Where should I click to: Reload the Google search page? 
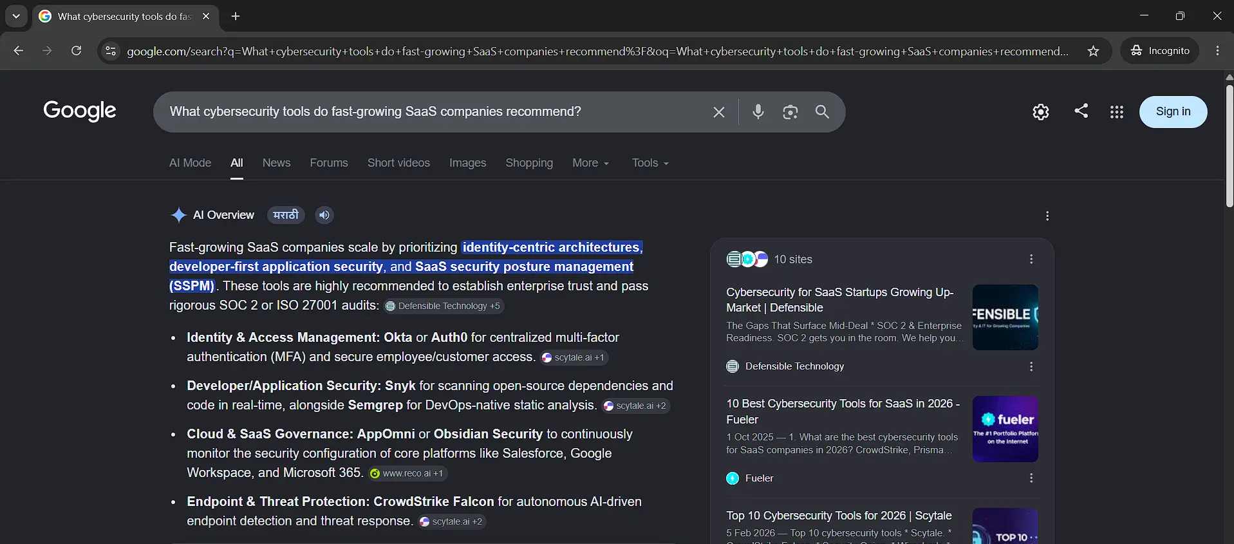click(76, 51)
